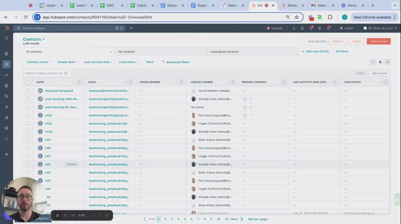Open the Lead status filter dropdown

128,62
